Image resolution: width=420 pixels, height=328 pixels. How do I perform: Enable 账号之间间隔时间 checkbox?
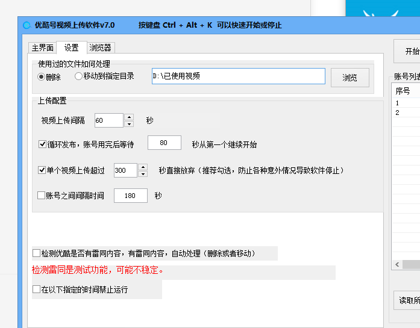(x=41, y=196)
